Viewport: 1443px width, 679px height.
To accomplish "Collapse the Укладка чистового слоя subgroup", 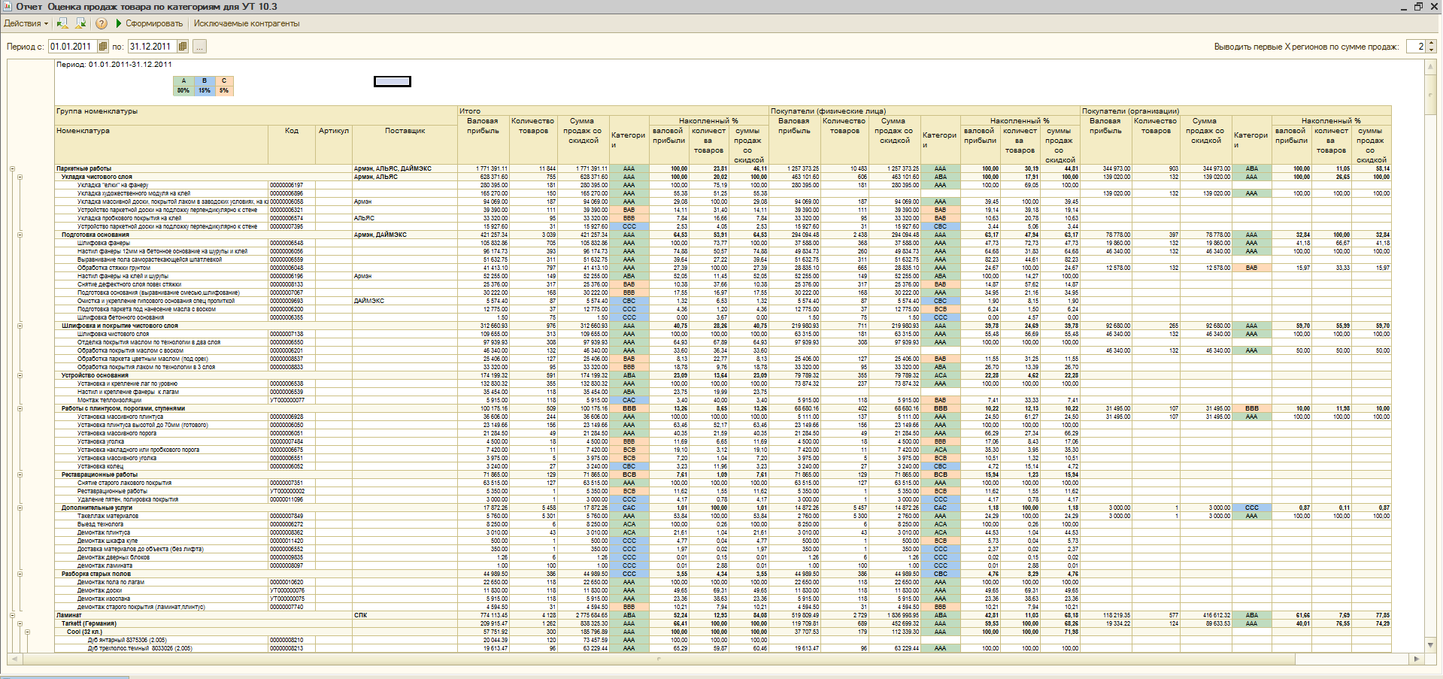I will coord(20,177).
